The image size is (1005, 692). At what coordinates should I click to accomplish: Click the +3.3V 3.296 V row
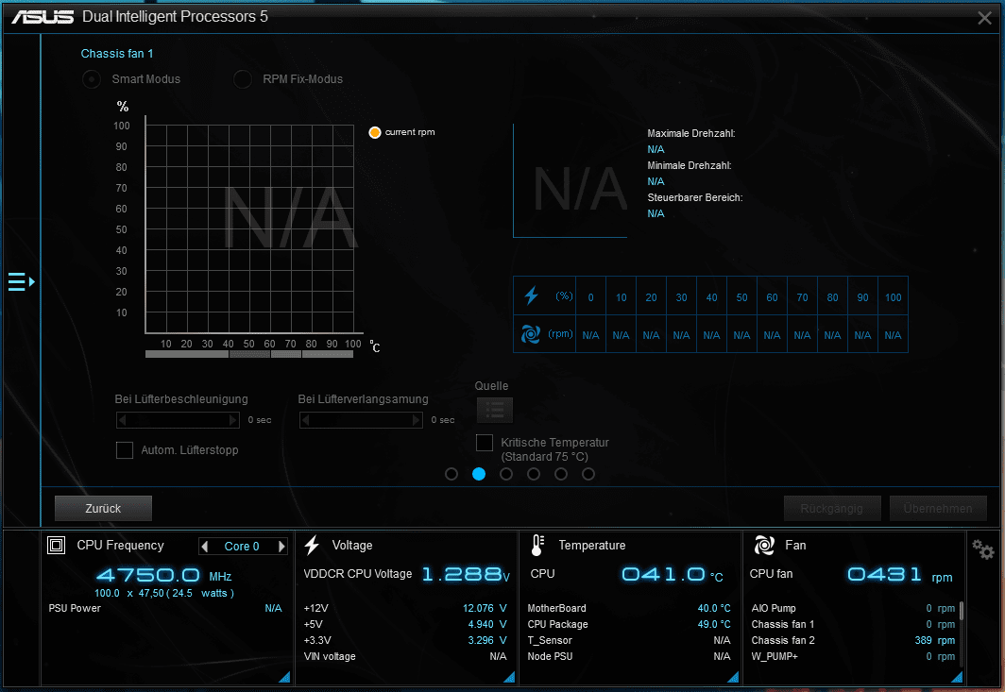405,640
